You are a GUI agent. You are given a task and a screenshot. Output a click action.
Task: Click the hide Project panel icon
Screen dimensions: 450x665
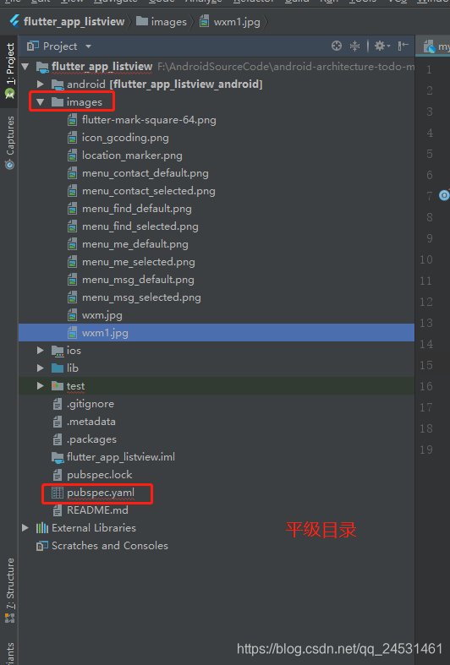click(x=403, y=46)
